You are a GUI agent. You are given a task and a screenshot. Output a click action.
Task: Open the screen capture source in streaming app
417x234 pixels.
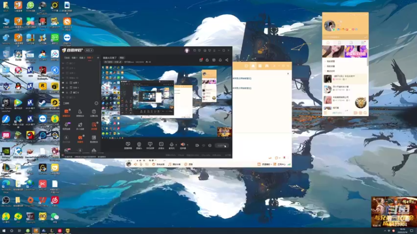point(128,145)
